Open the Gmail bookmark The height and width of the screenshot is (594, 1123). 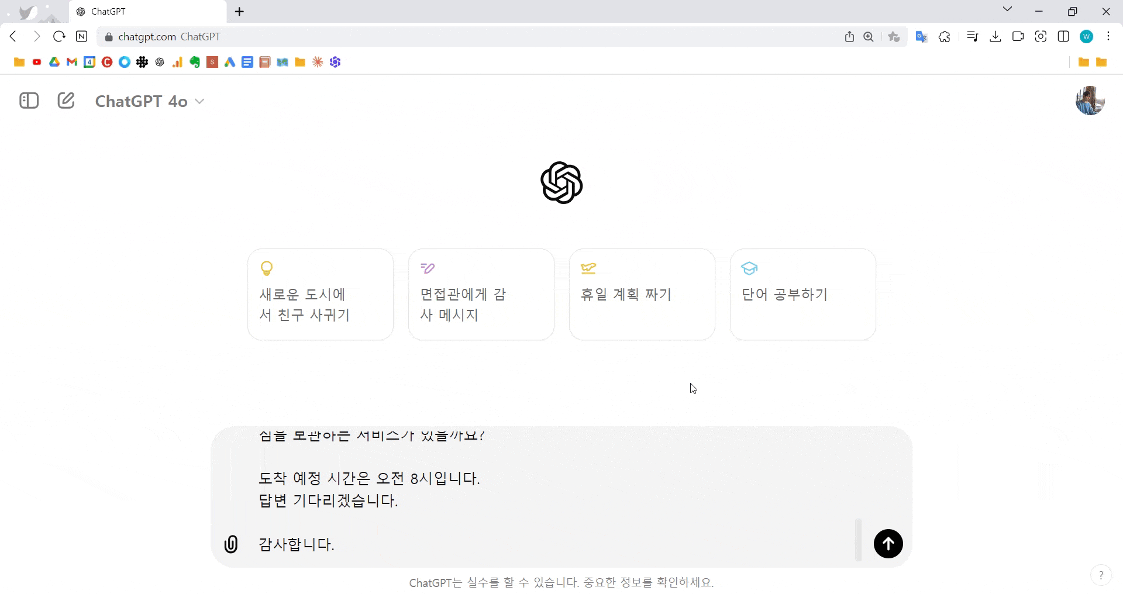72,62
